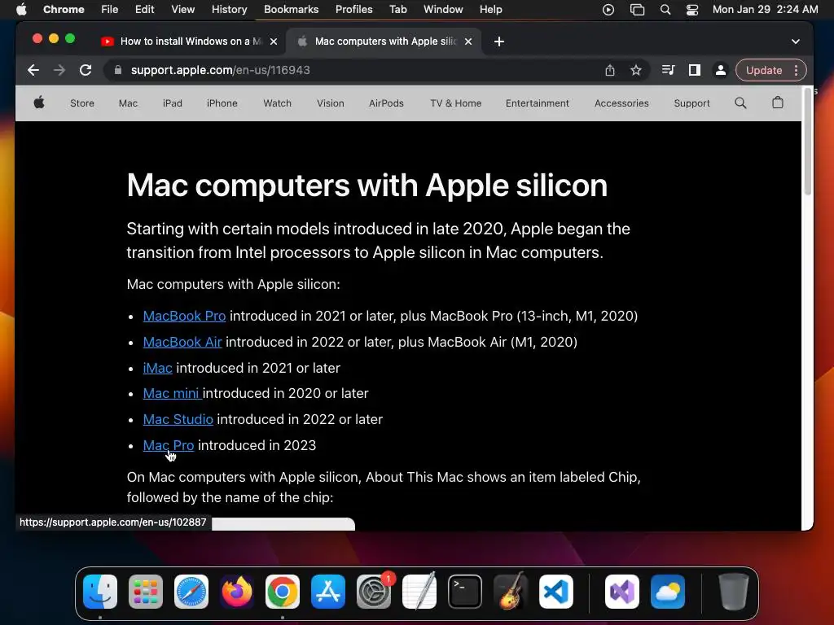The image size is (834, 625).
Task: Open iPhone in Apple navigation
Action: (222, 103)
